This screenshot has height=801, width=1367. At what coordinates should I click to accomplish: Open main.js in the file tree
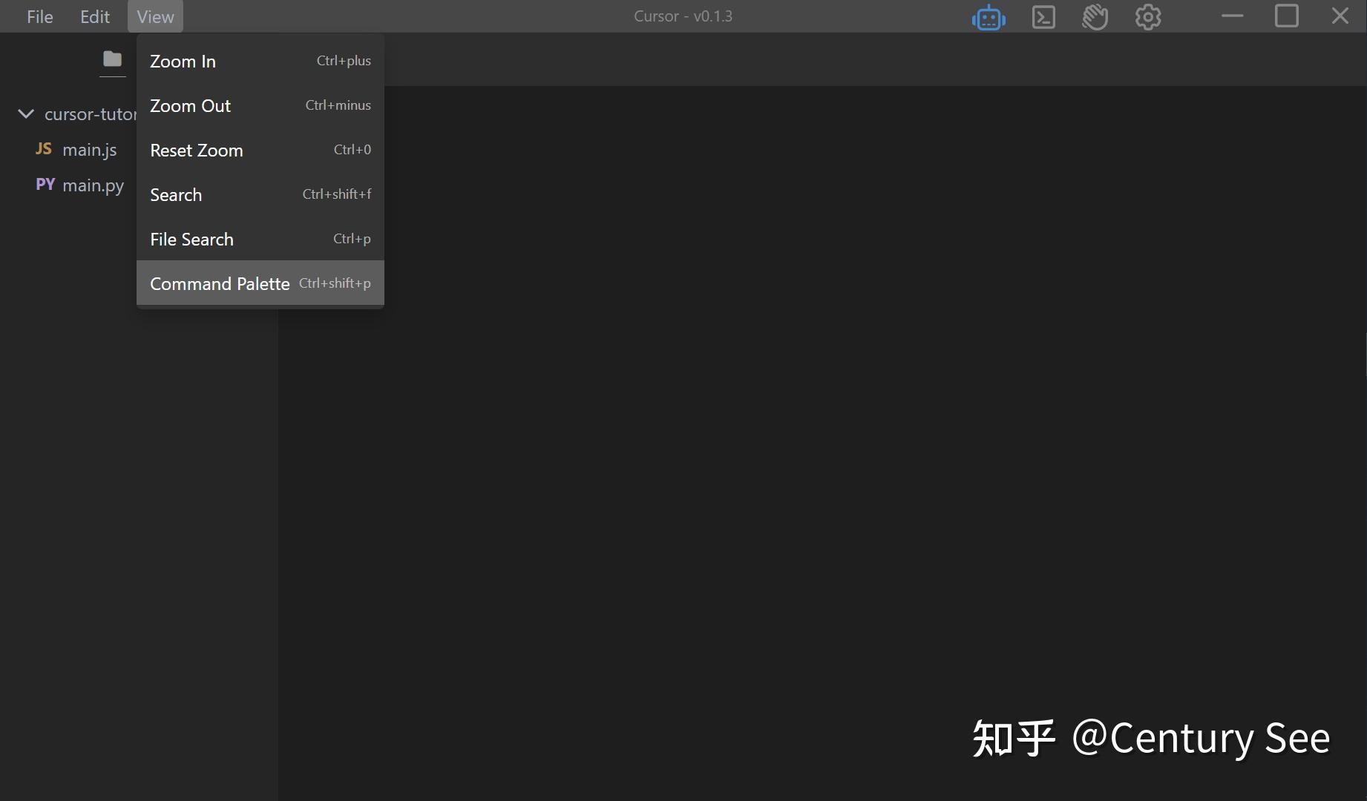[x=89, y=150]
